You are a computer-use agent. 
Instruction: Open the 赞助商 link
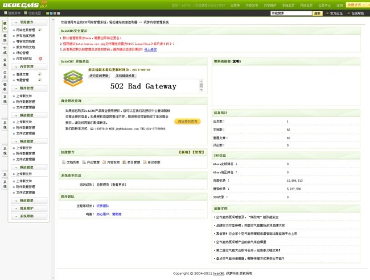(117, 214)
